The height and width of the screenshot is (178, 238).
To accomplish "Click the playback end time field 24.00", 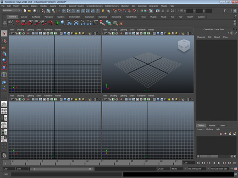I will [x=164, y=169].
